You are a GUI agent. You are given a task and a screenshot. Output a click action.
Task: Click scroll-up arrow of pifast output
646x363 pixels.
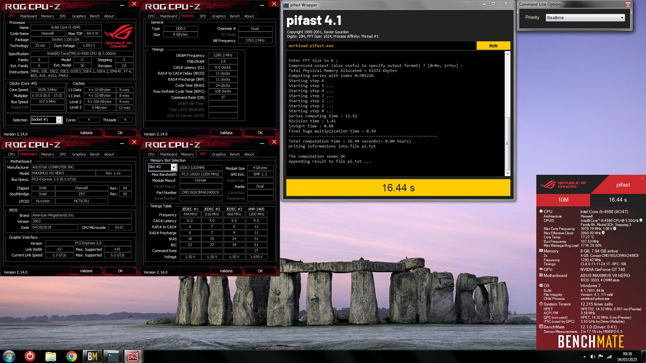click(507, 54)
